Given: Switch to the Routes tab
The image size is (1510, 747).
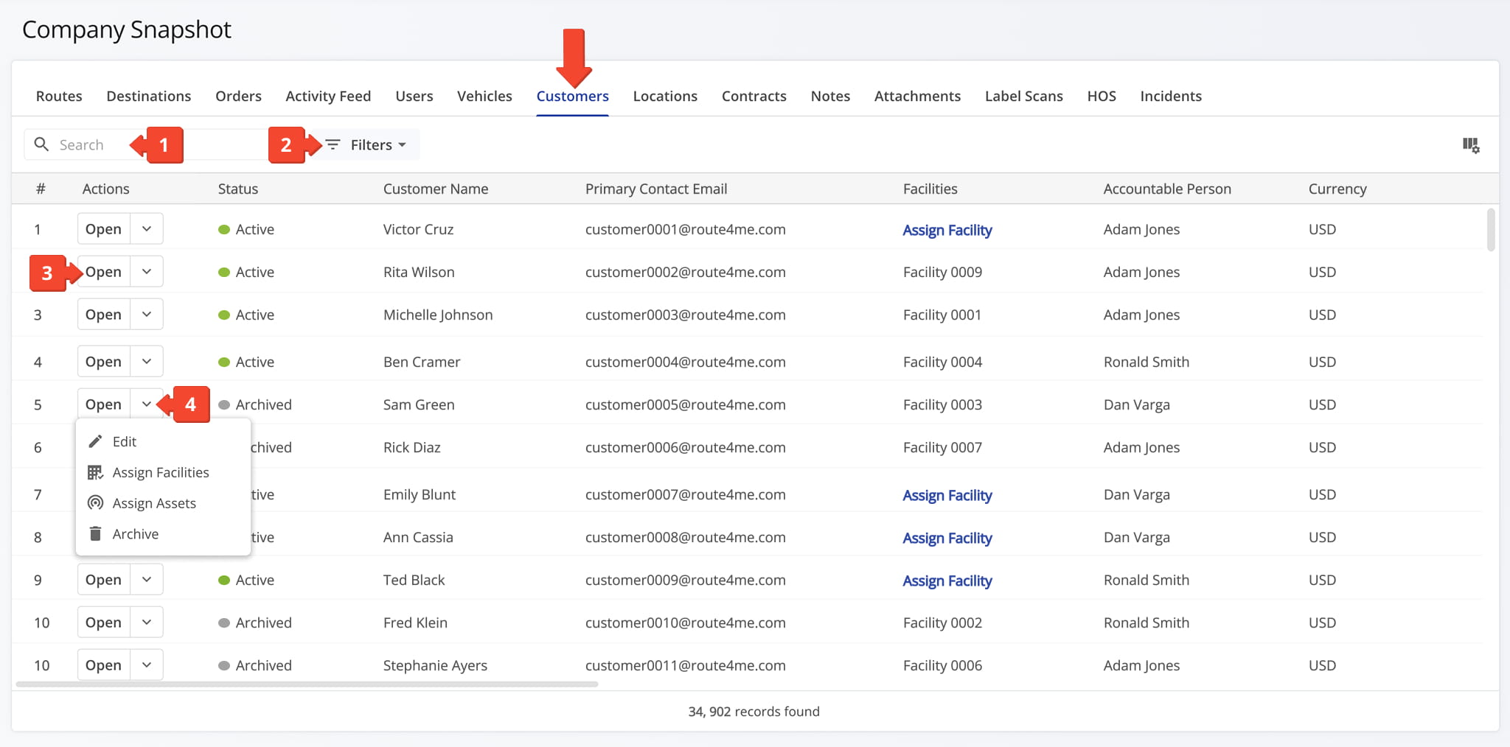Looking at the screenshot, I should tap(59, 96).
